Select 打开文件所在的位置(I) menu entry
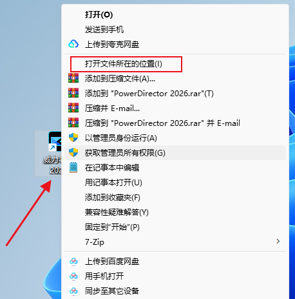 175,64
